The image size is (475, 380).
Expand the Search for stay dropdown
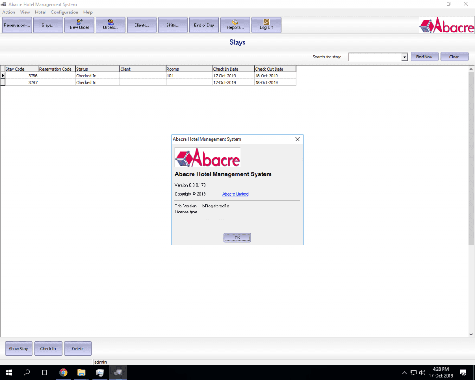coord(404,57)
